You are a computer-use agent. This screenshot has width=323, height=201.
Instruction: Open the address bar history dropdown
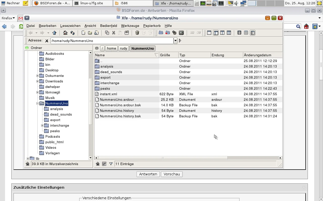pyautogui.click(x=175, y=41)
